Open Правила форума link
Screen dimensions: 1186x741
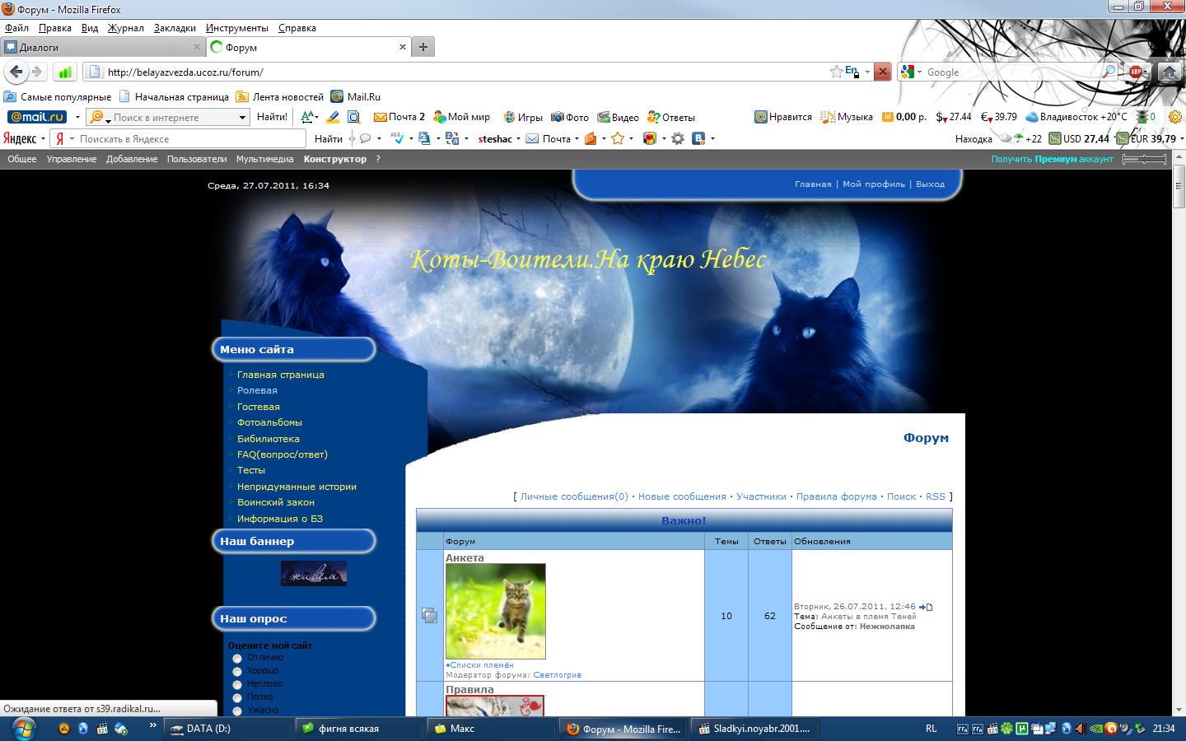[x=836, y=496]
